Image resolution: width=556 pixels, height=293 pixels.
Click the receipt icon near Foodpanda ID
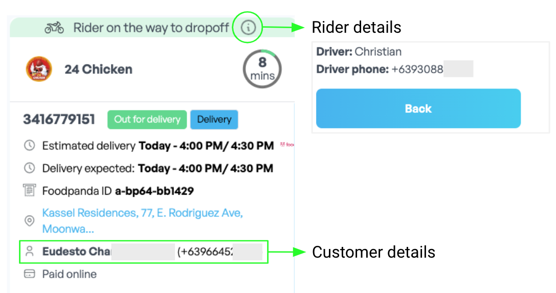tap(30, 191)
